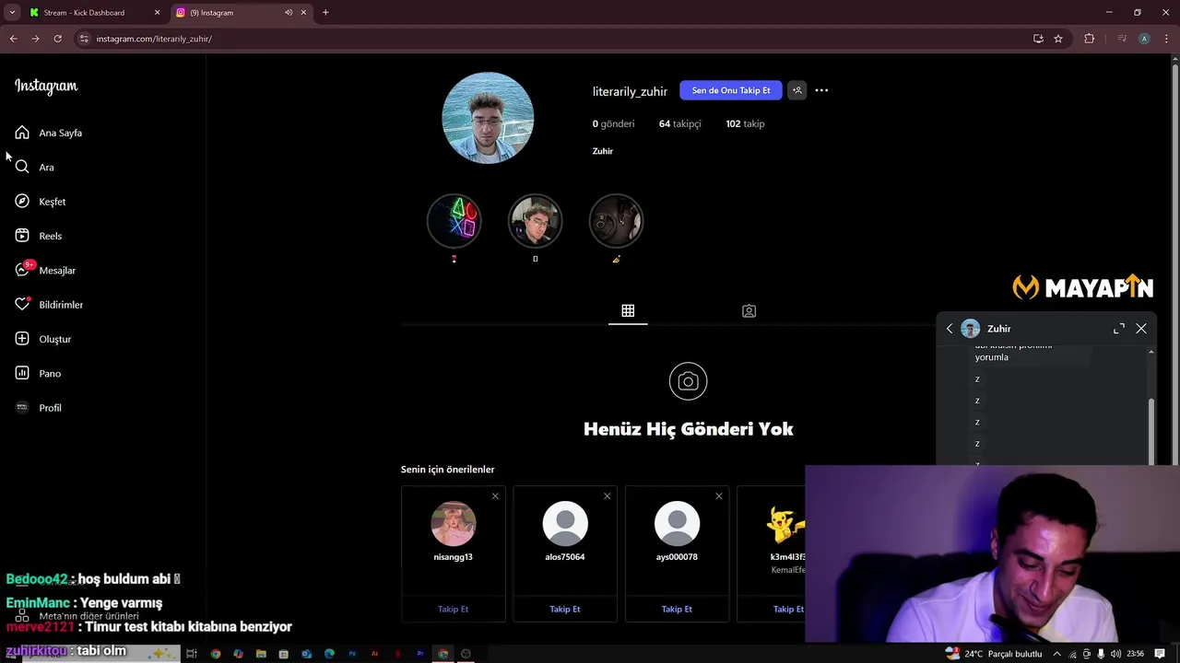Image resolution: width=1180 pixels, height=663 pixels.
Task: Bookmark this page with star
Action: [1058, 39]
